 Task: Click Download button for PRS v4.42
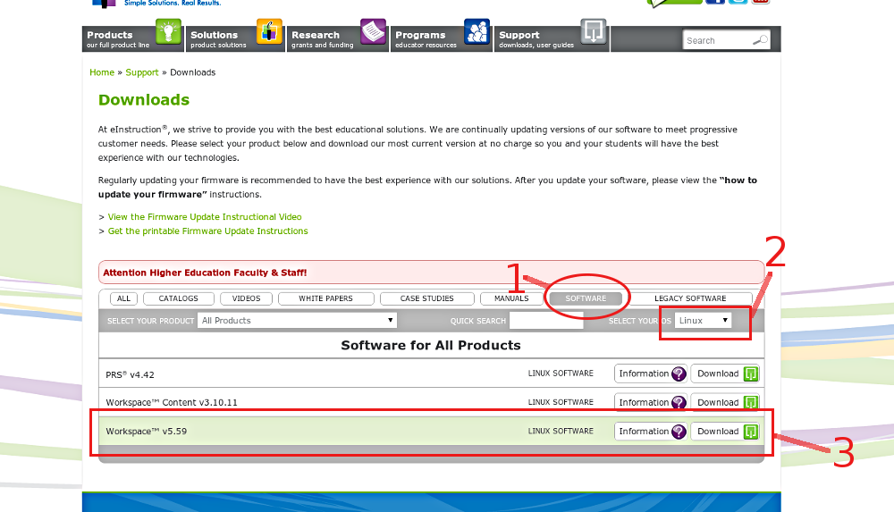click(725, 374)
